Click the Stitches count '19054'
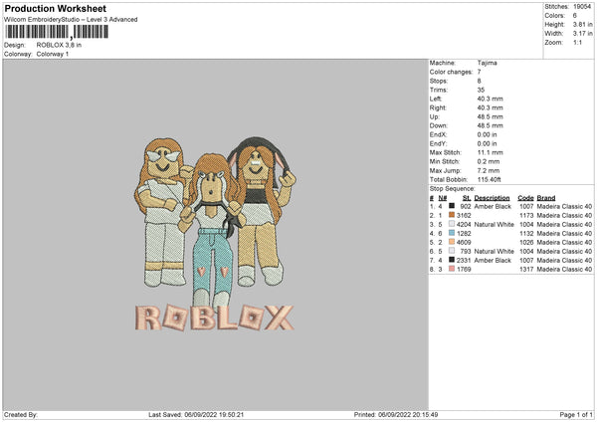 coord(582,7)
